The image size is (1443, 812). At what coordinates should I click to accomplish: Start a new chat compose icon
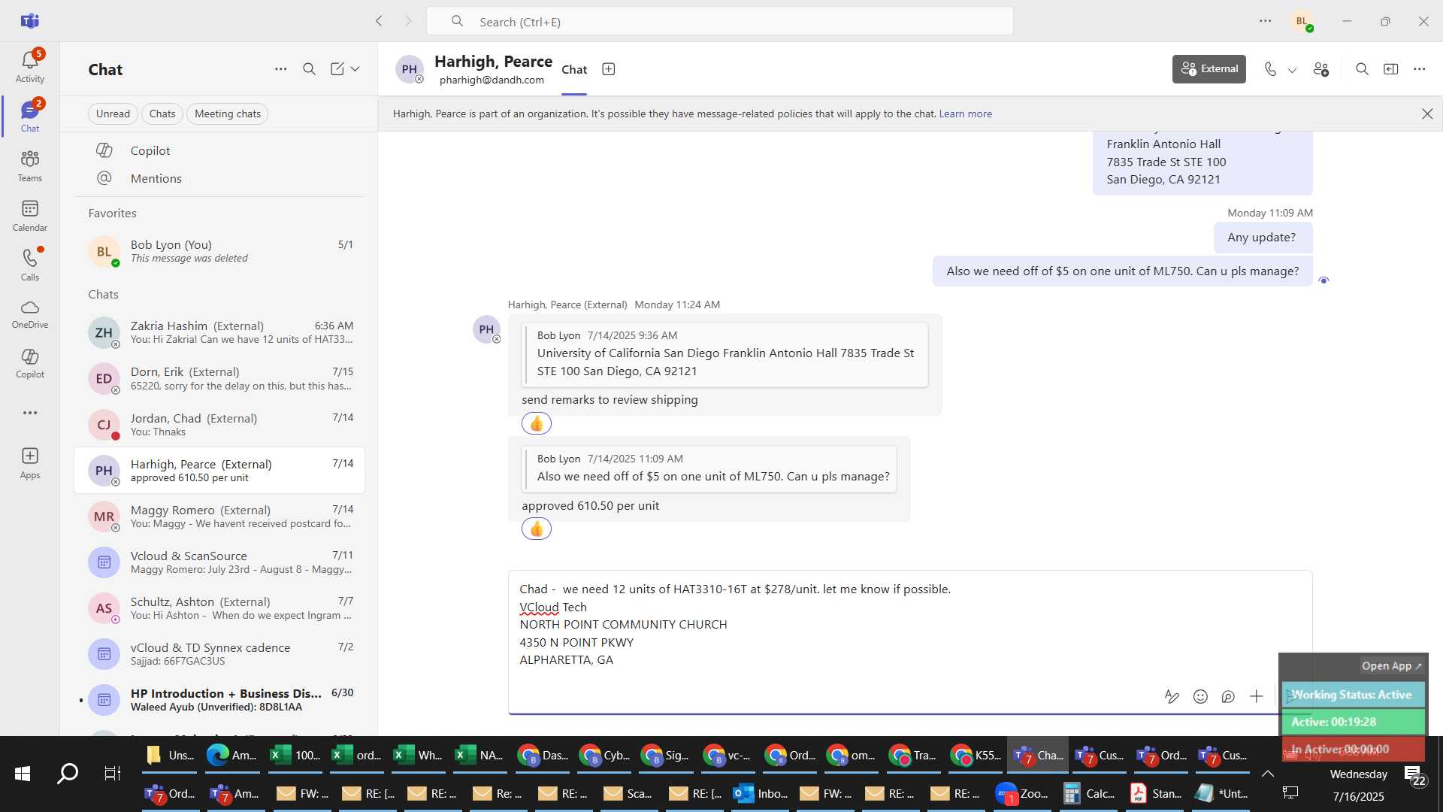point(337,69)
